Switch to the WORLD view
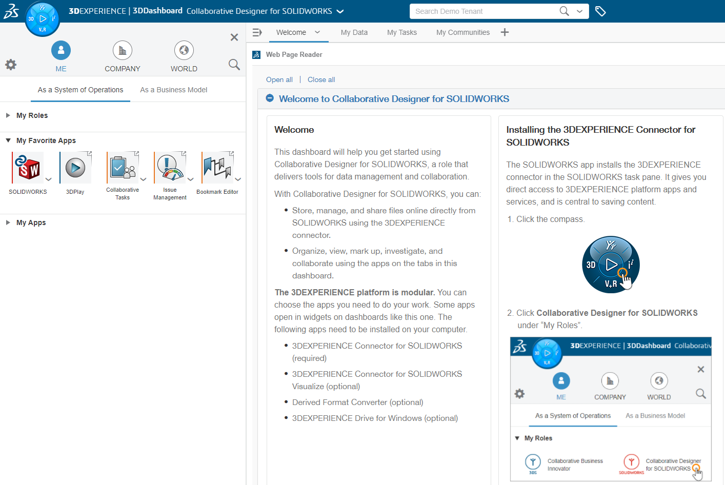This screenshot has height=485, width=725. [184, 51]
